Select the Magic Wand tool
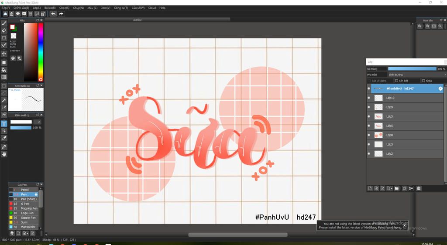This screenshot has width=447, height=245. (4, 100)
